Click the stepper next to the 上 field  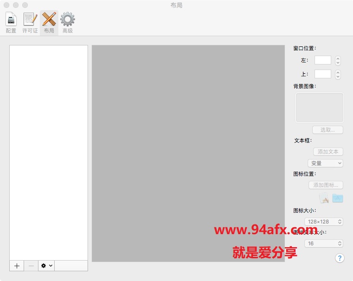tap(338, 74)
